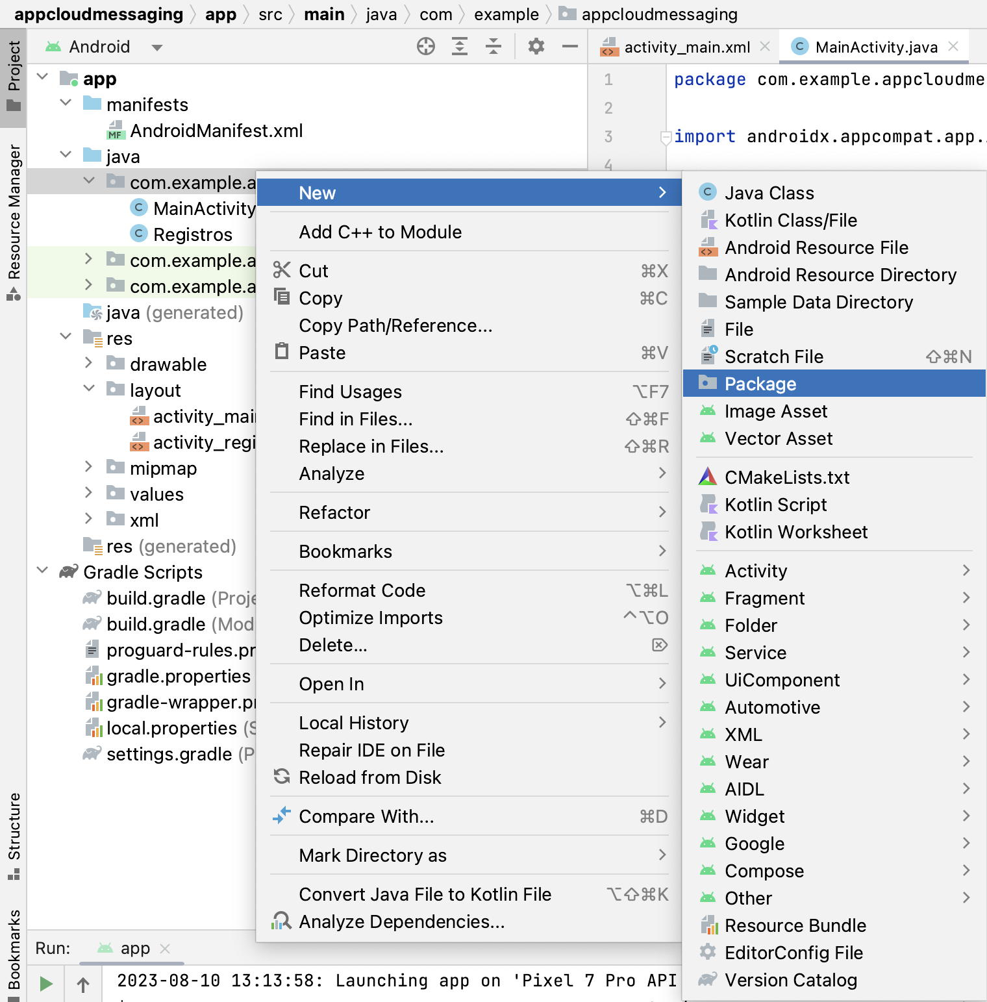This screenshot has width=987, height=1002.
Task: Close the app run tab
Action: click(x=165, y=949)
